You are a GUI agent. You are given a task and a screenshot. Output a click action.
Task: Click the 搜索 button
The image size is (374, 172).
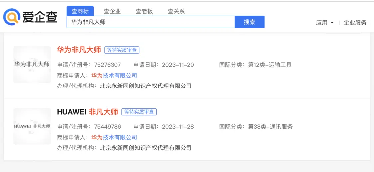[249, 22]
